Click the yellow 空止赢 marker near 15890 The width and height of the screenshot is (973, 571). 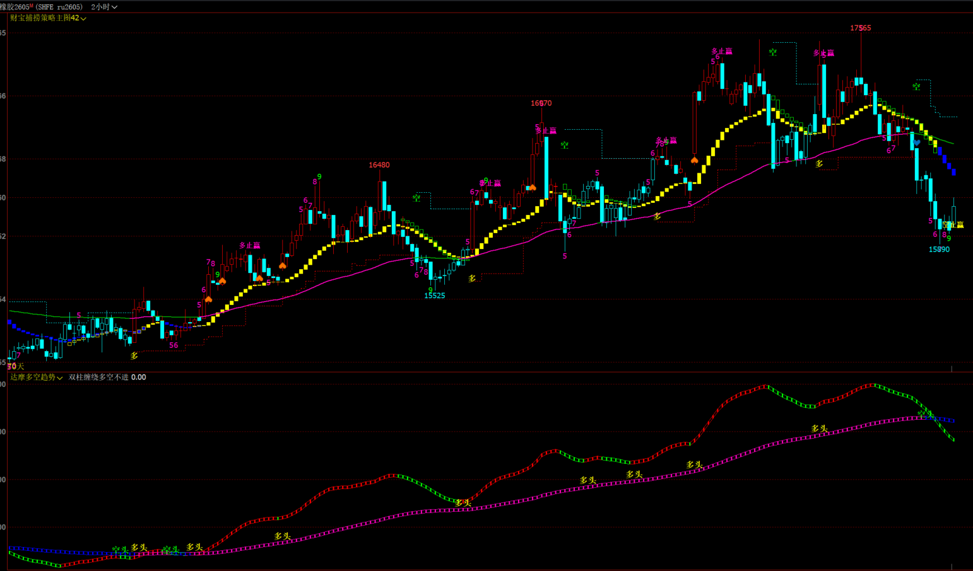click(953, 224)
